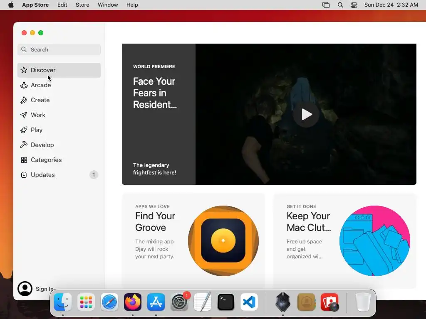Click the account avatar icon at bottom
426x319 pixels.
tap(25, 289)
